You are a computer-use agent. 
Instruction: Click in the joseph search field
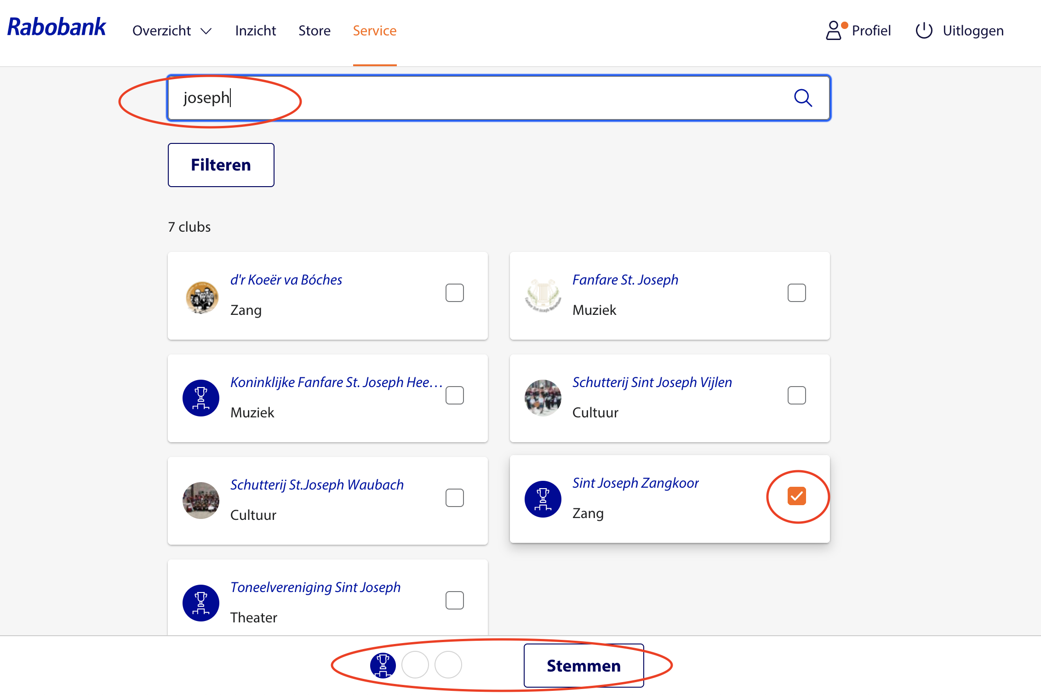click(x=460, y=98)
